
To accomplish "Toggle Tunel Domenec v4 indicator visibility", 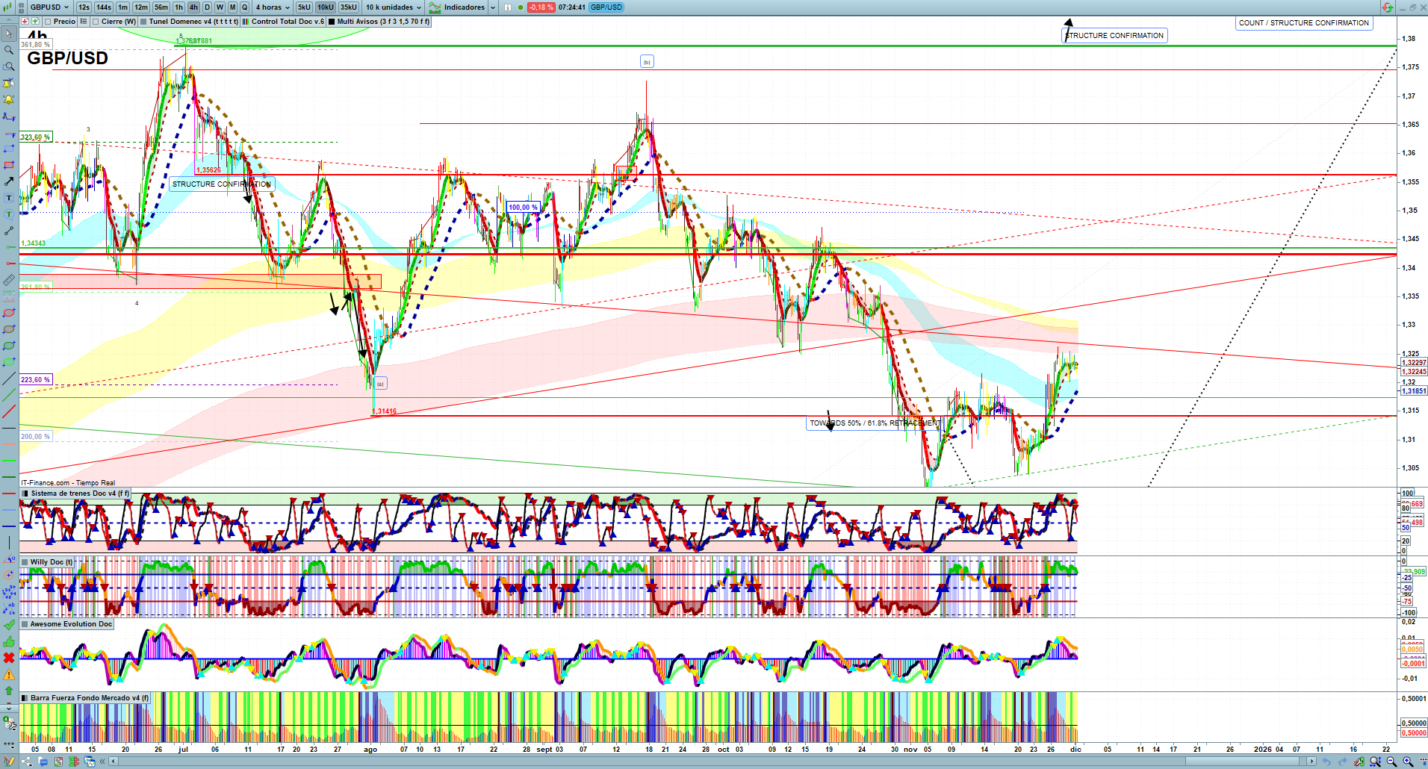I will coord(143,22).
